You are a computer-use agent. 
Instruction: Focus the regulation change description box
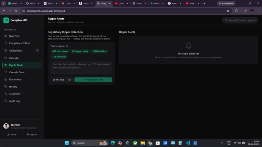coord(81,67)
